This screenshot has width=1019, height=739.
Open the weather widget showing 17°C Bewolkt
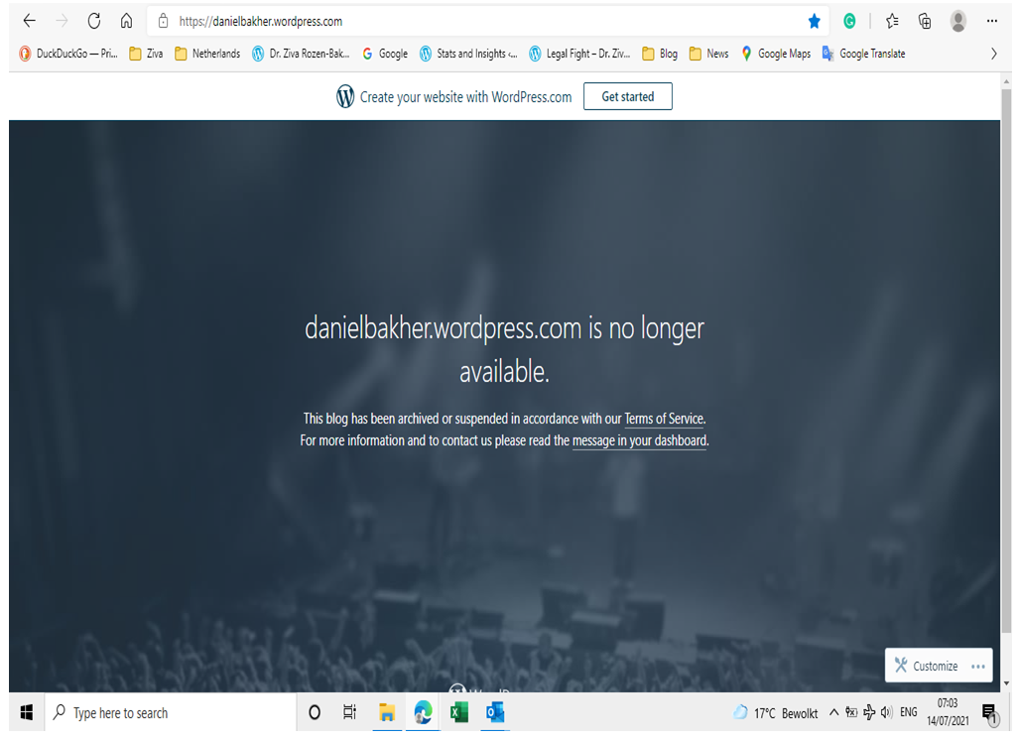pos(776,713)
